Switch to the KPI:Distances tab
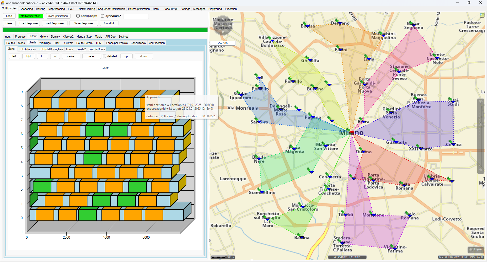The image size is (487, 262). pos(27,49)
